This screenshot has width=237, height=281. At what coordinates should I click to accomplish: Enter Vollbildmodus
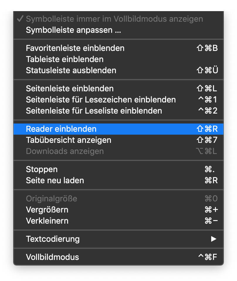tap(53, 257)
